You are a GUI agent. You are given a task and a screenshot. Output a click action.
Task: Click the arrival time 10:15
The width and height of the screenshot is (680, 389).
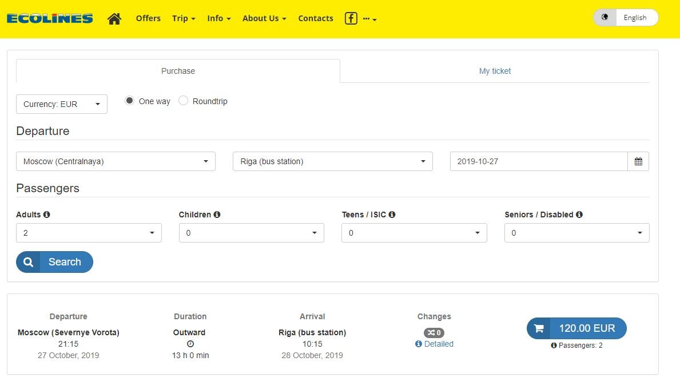pyautogui.click(x=312, y=344)
